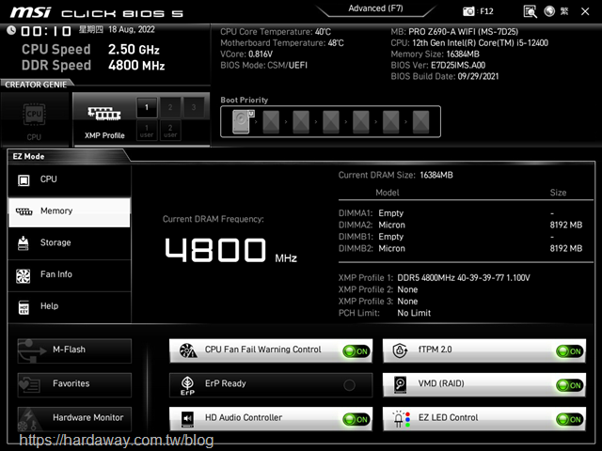Image resolution: width=602 pixels, height=451 pixels.
Task: Click the date 18 Aug, 2022
Action: pos(132,29)
